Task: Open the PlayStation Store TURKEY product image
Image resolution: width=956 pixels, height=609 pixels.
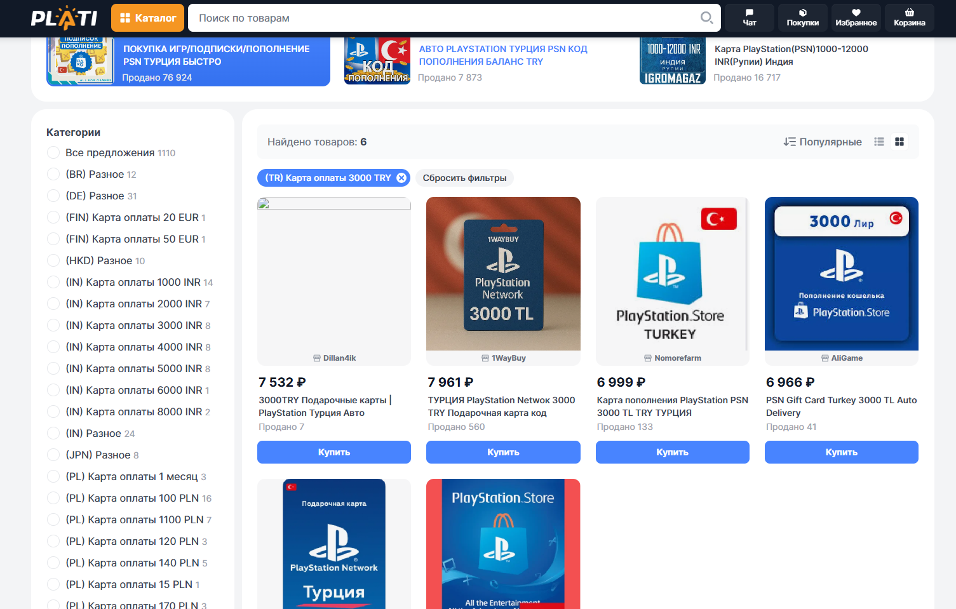Action: [x=673, y=274]
